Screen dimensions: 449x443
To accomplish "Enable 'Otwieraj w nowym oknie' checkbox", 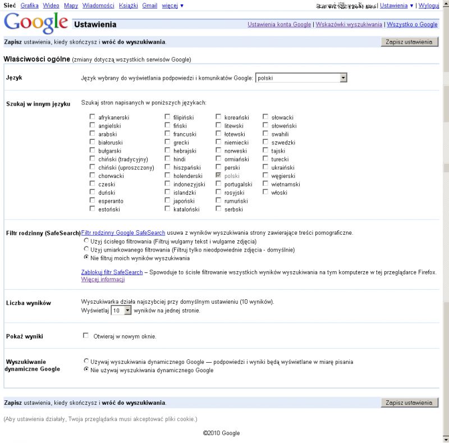I will [85, 335].
